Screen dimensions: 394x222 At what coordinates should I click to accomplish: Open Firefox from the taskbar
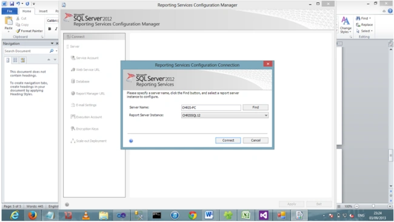tap(32, 215)
